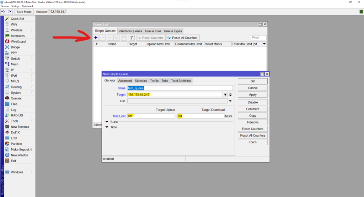Click the Apply button

click(252, 95)
